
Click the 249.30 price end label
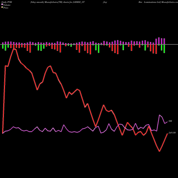tap(172, 133)
